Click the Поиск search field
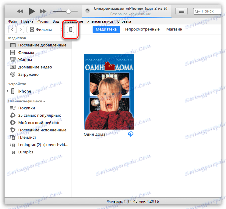The image size is (226, 209). click(207, 11)
